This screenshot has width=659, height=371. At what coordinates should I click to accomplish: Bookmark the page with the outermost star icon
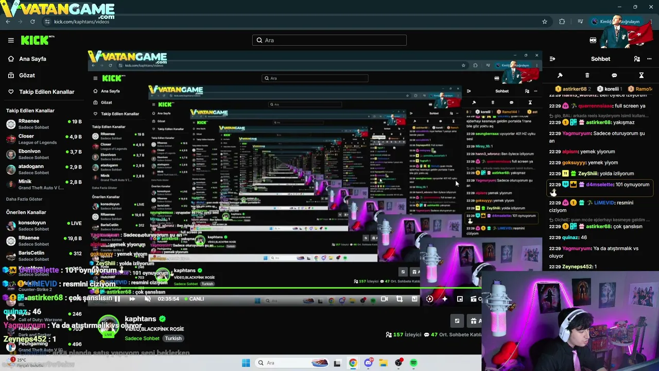click(x=545, y=22)
